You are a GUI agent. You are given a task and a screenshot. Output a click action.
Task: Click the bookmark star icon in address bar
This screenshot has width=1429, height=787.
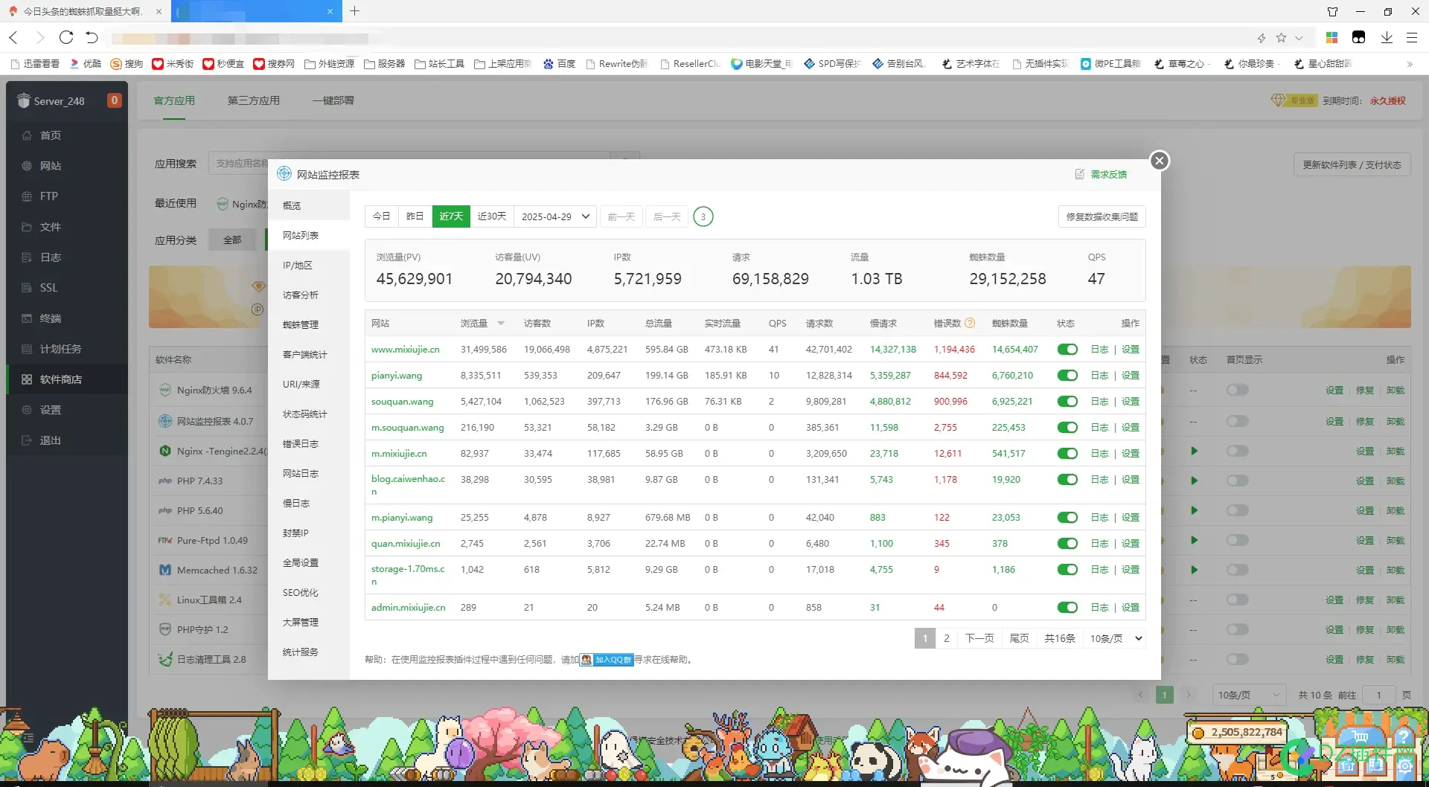(1281, 37)
